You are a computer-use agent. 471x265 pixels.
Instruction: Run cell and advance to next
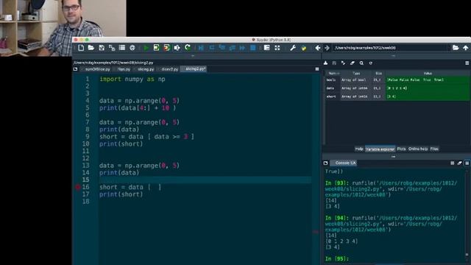(166, 48)
